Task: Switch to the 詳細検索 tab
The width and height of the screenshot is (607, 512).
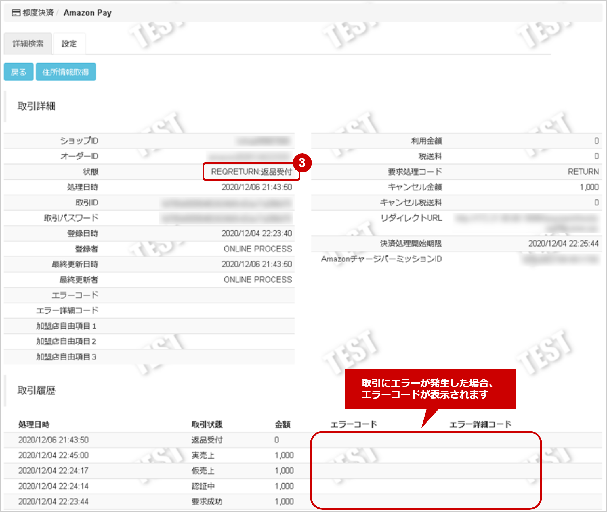Action: coord(28,43)
